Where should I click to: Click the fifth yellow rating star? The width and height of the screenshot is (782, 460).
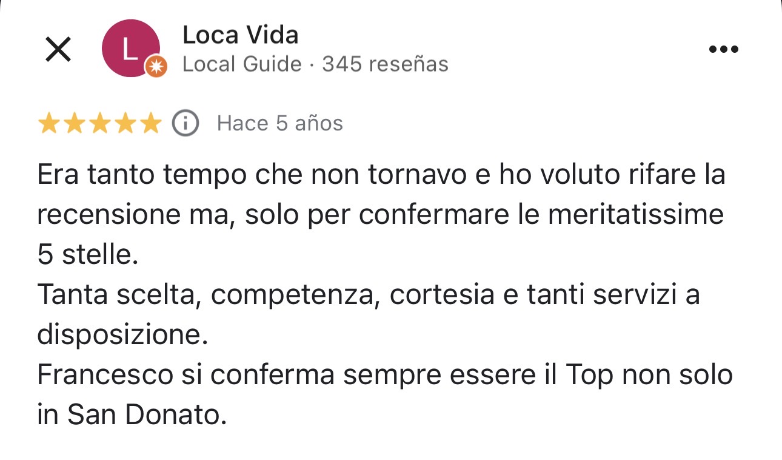[150, 124]
